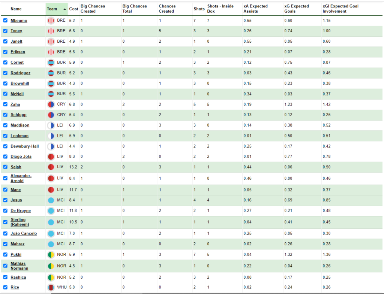The height and width of the screenshot is (294, 384).
Task: Deselect the checkbox next to Diogo Jota
Action: coord(5,157)
